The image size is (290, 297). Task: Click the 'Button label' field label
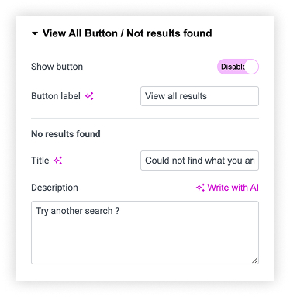56,96
